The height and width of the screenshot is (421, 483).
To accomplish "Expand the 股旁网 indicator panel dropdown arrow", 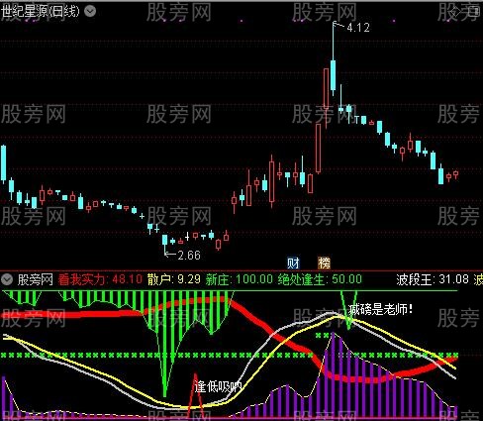I will [7, 279].
